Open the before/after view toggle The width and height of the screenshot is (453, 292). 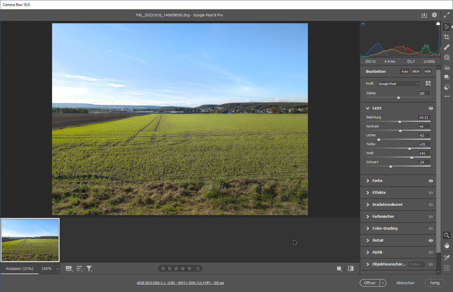pyautogui.click(x=351, y=269)
